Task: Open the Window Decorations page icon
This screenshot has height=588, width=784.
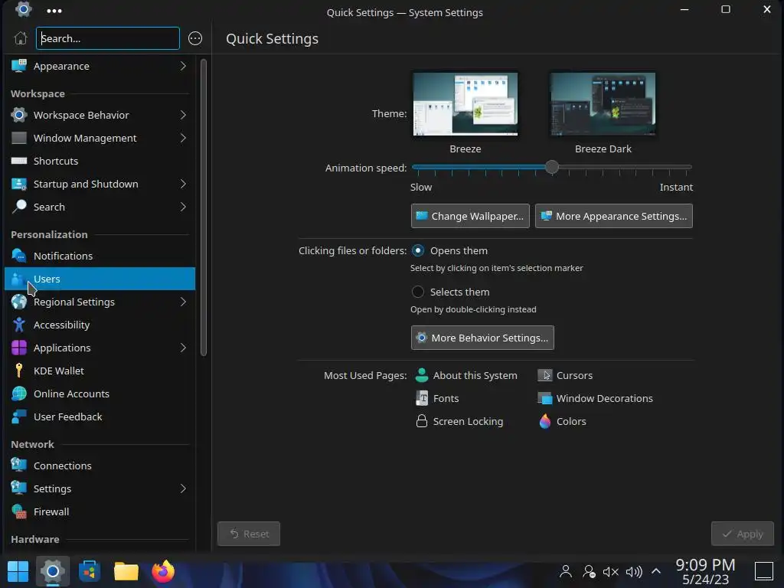Action: coord(545,398)
